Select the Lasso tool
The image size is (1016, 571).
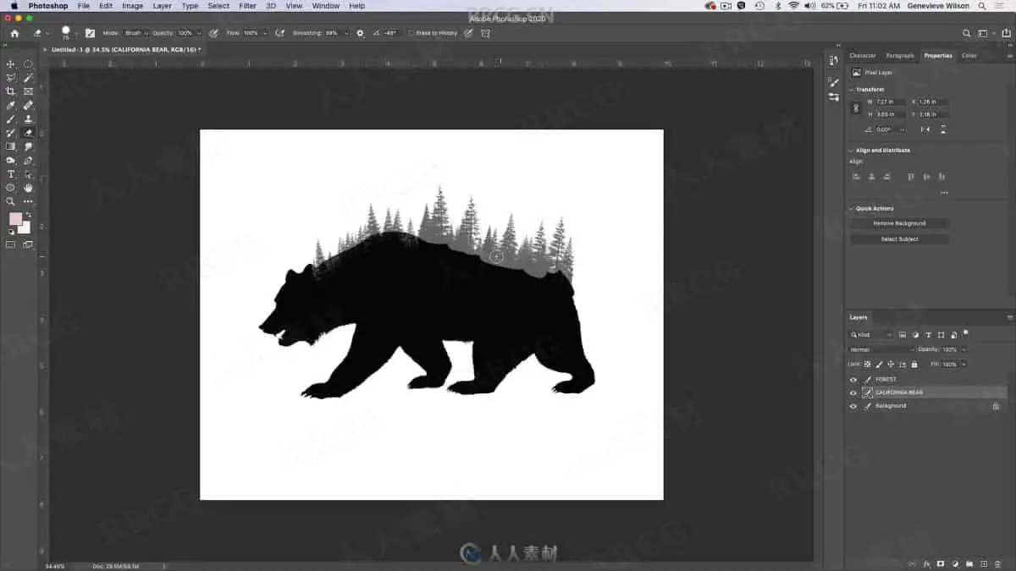[x=11, y=78]
